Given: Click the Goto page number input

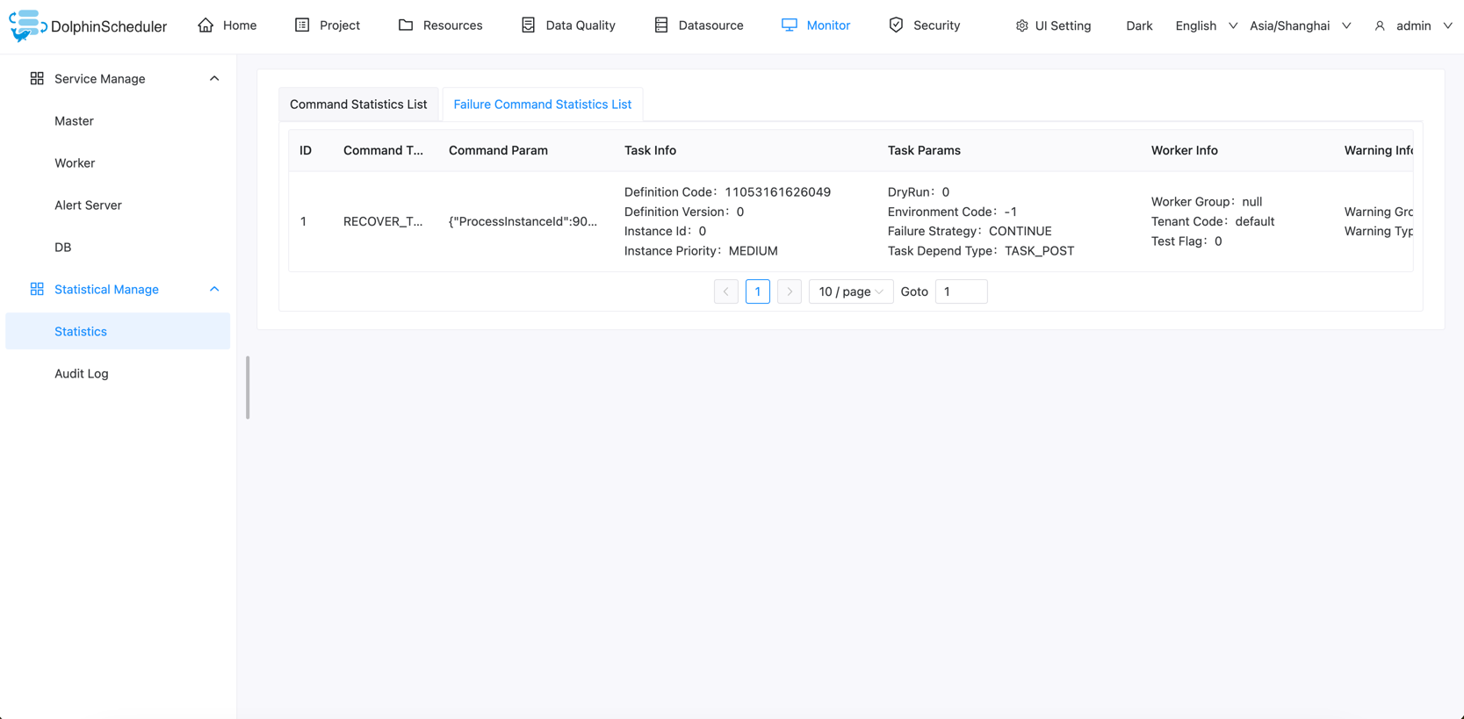Looking at the screenshot, I should [x=961, y=291].
